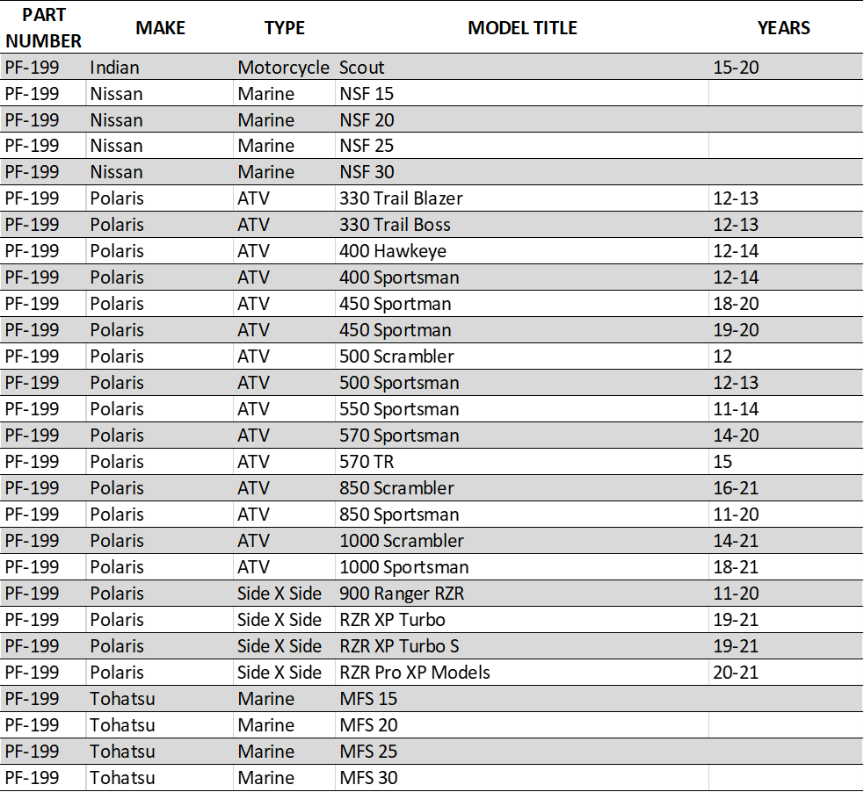Select the 16-21 years cell for 850 Scrambler
The width and height of the screenshot is (864, 792).
click(786, 488)
